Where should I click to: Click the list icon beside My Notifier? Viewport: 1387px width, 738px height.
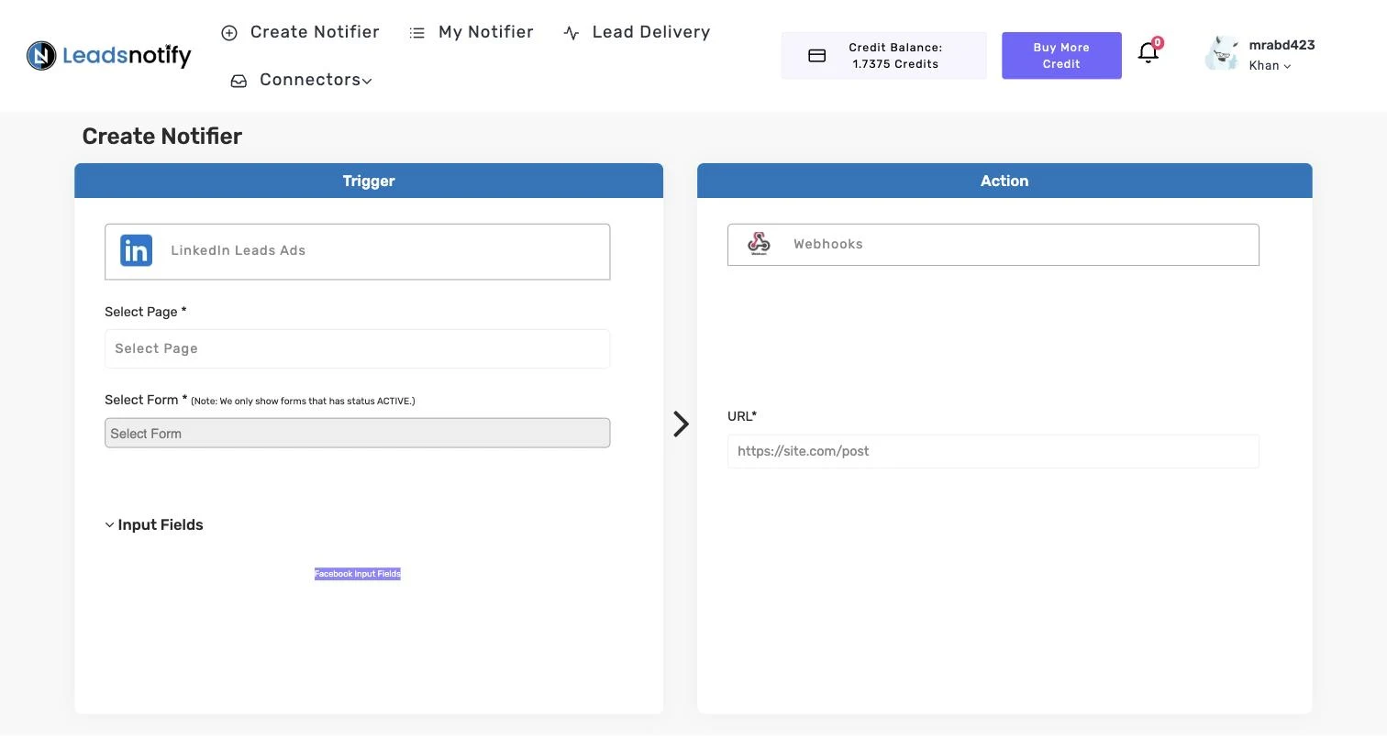(x=417, y=33)
